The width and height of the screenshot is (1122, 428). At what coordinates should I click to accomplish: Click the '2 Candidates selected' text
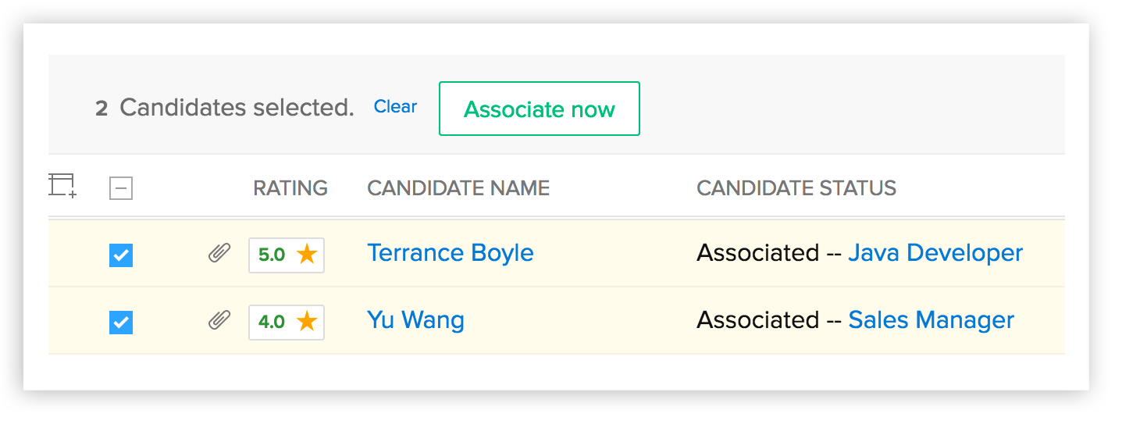(x=225, y=108)
